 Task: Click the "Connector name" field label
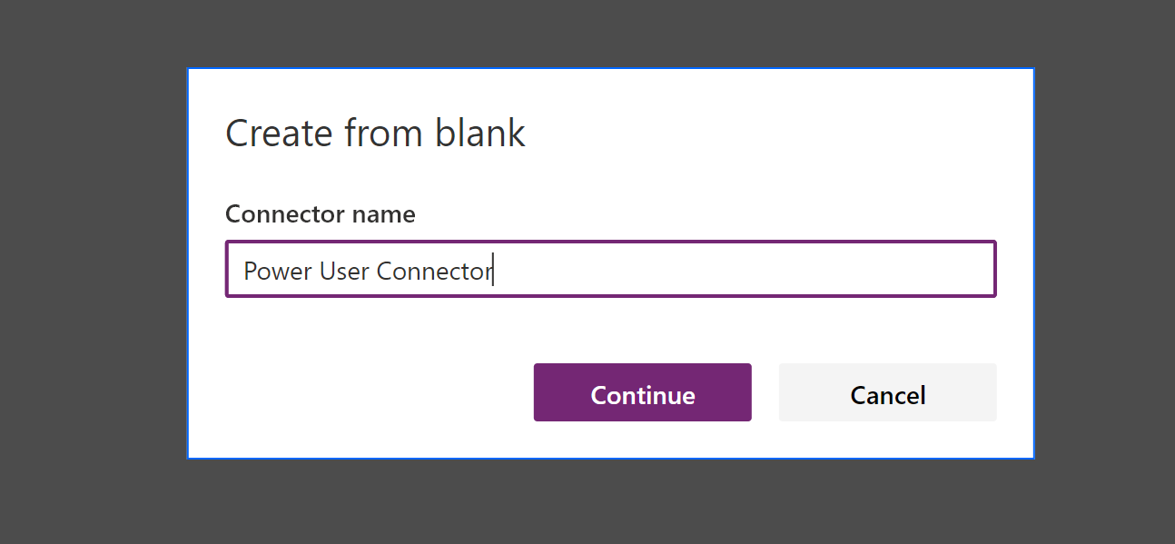click(x=320, y=214)
